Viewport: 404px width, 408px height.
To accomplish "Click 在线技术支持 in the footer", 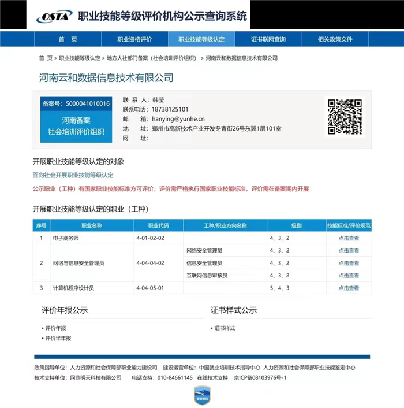I will 212,377.
